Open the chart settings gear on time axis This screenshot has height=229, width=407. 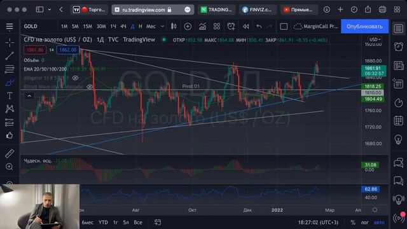tap(375, 210)
